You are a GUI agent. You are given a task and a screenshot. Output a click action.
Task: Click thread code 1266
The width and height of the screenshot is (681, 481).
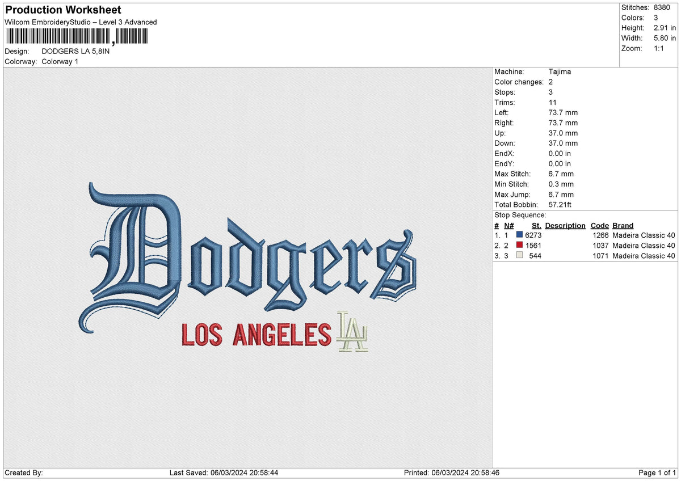[x=600, y=235]
